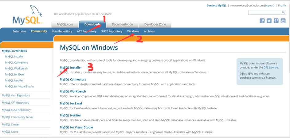290x138 pixels.
Task: Open the Facebook social icon
Action: [262, 21]
